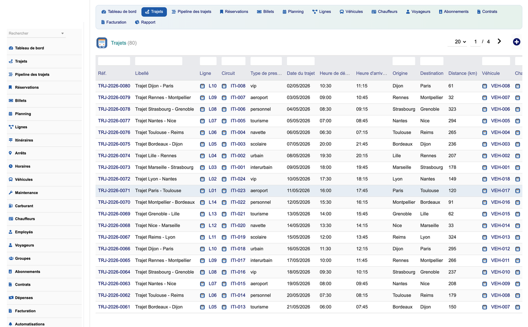Screen dimensions: 528x327
Task: Open the Abonnements top tab
Action: pyautogui.click(x=453, y=11)
